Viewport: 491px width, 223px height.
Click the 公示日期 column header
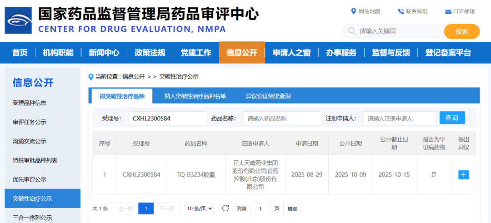(351, 143)
